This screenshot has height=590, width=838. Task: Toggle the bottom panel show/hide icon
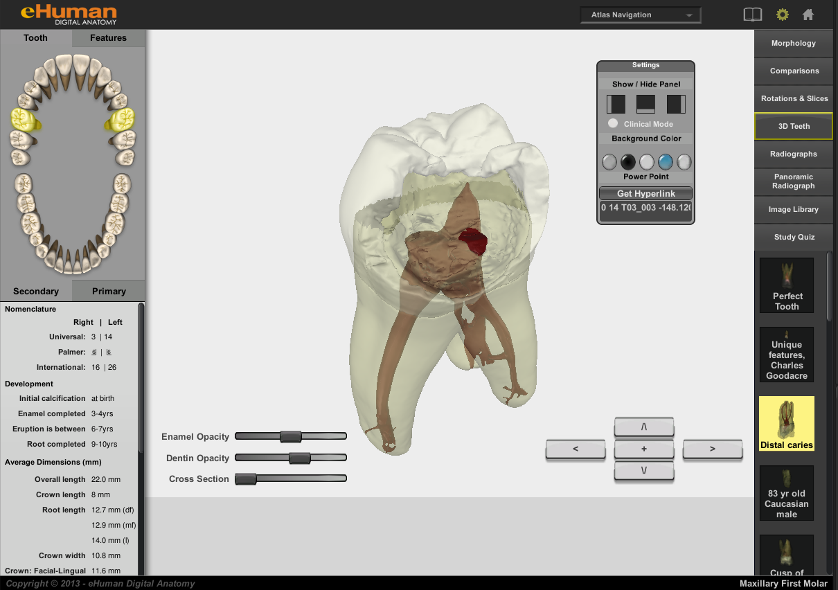645,104
